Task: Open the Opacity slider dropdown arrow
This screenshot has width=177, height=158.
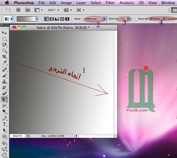Action: pos(128,19)
